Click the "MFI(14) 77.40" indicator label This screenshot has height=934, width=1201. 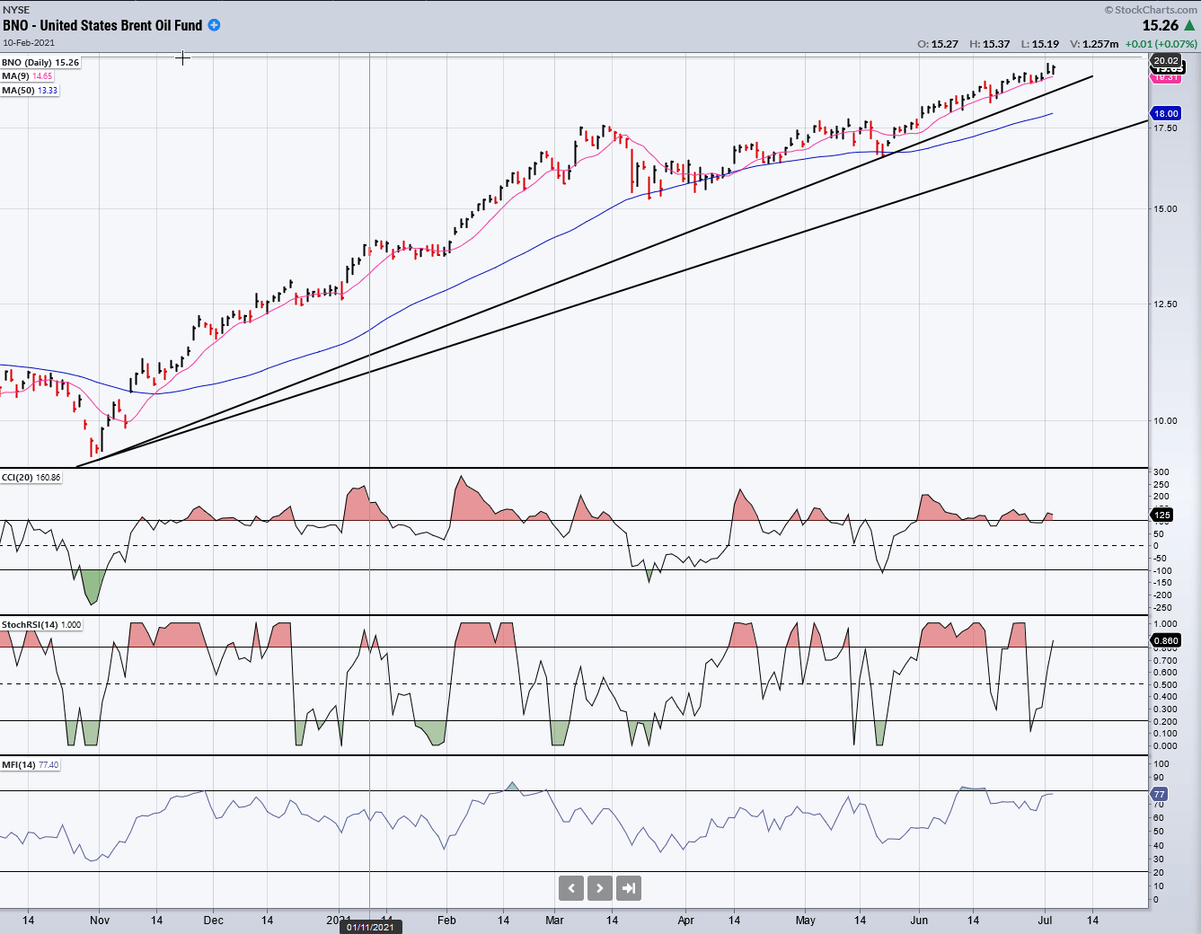[31, 764]
